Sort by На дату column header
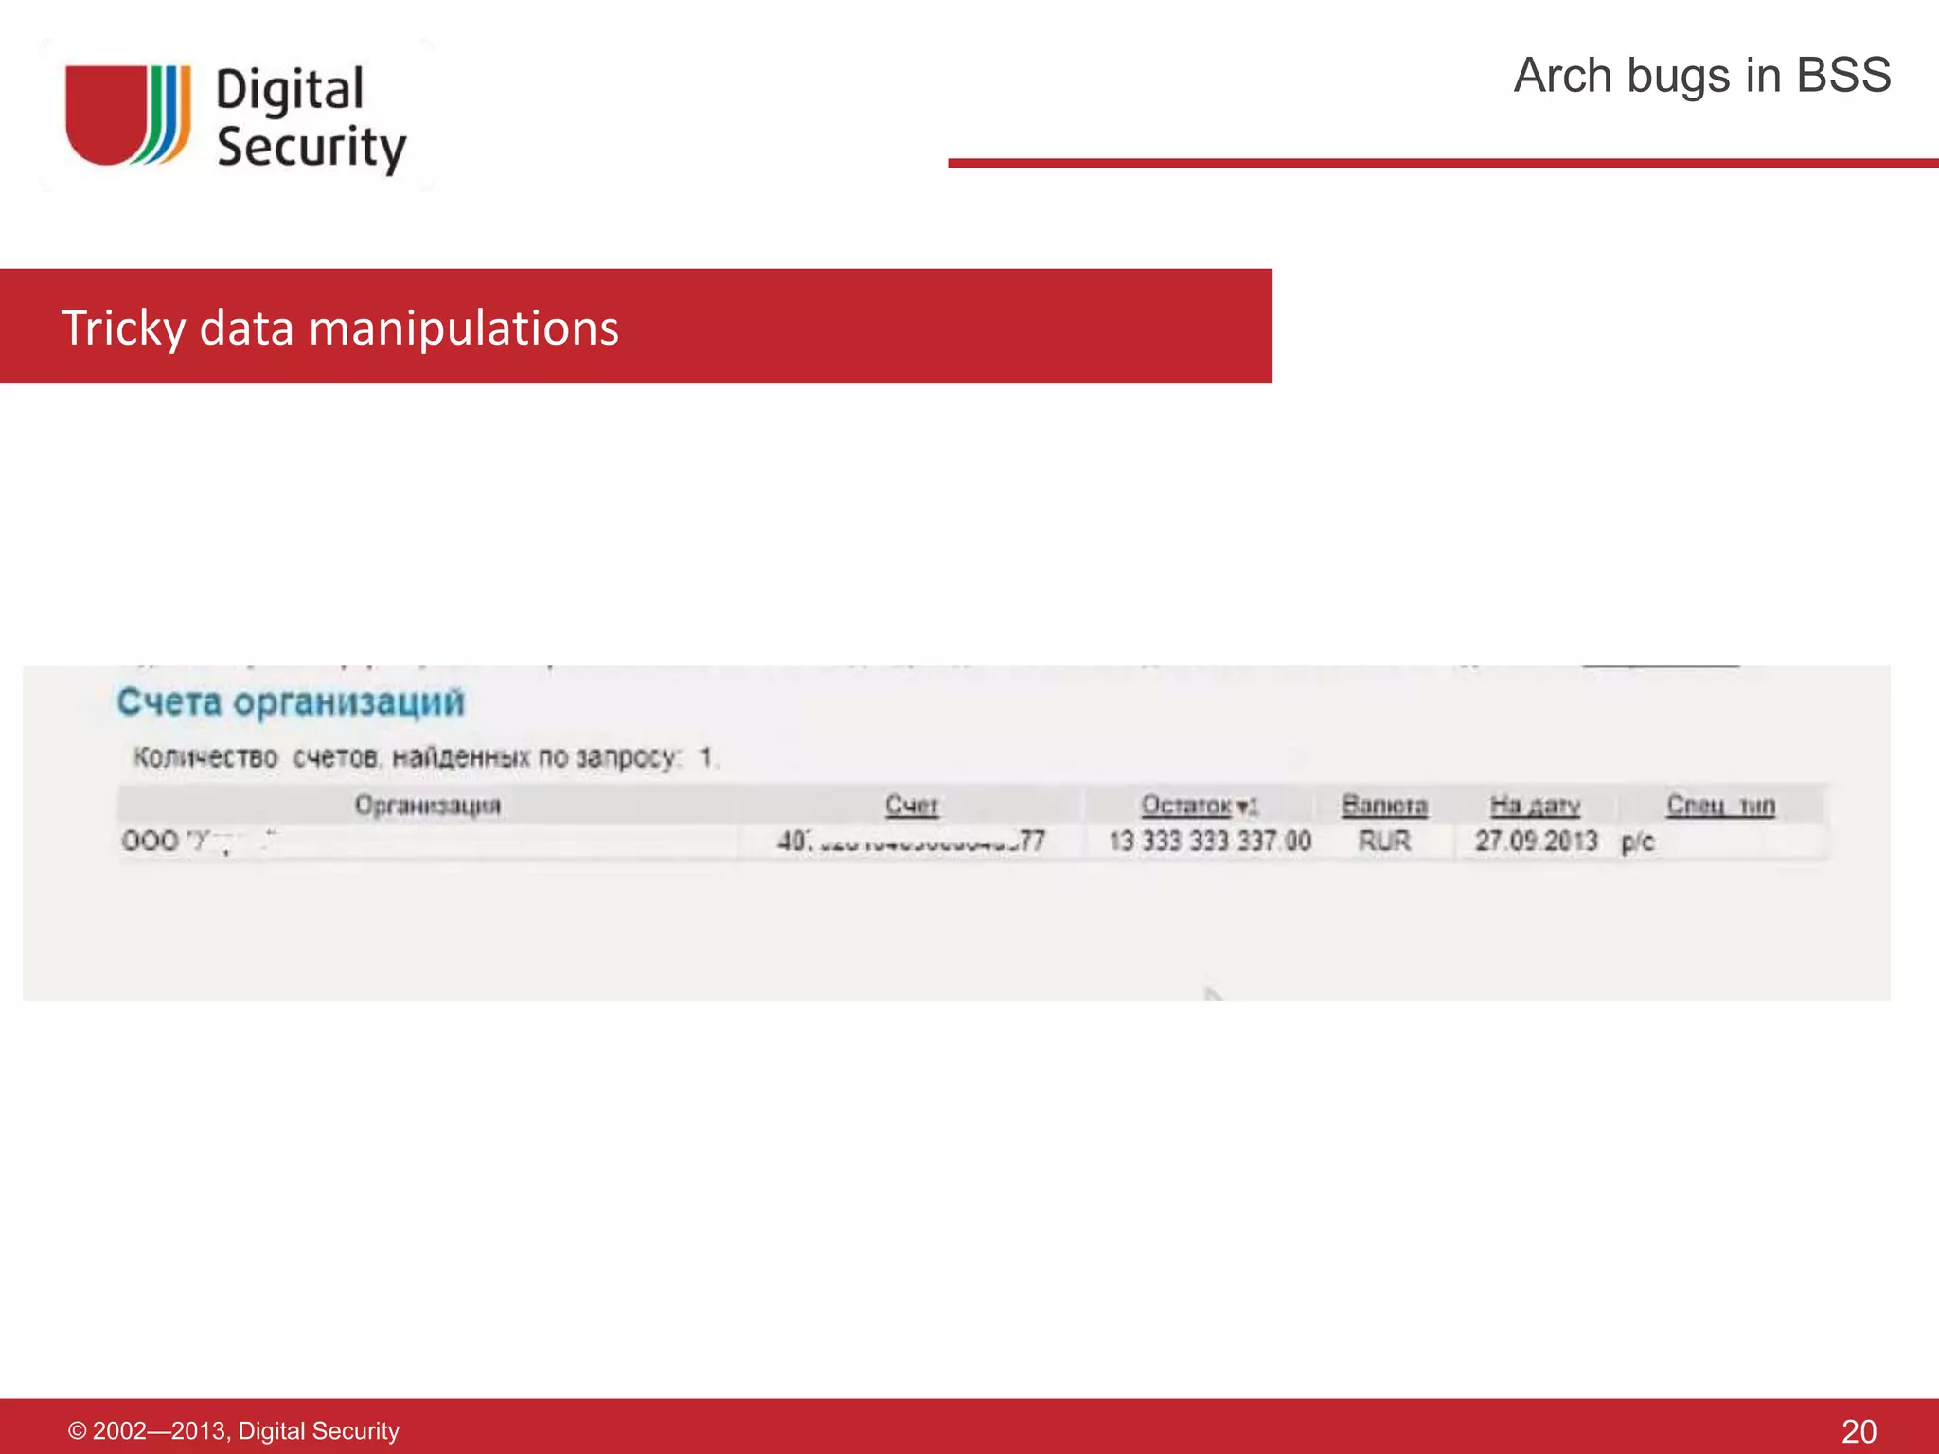The image size is (1939, 1454). 1535,806
